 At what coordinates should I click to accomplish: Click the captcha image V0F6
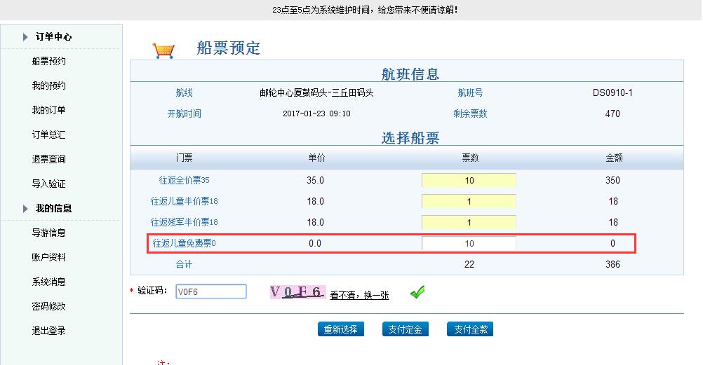(297, 292)
